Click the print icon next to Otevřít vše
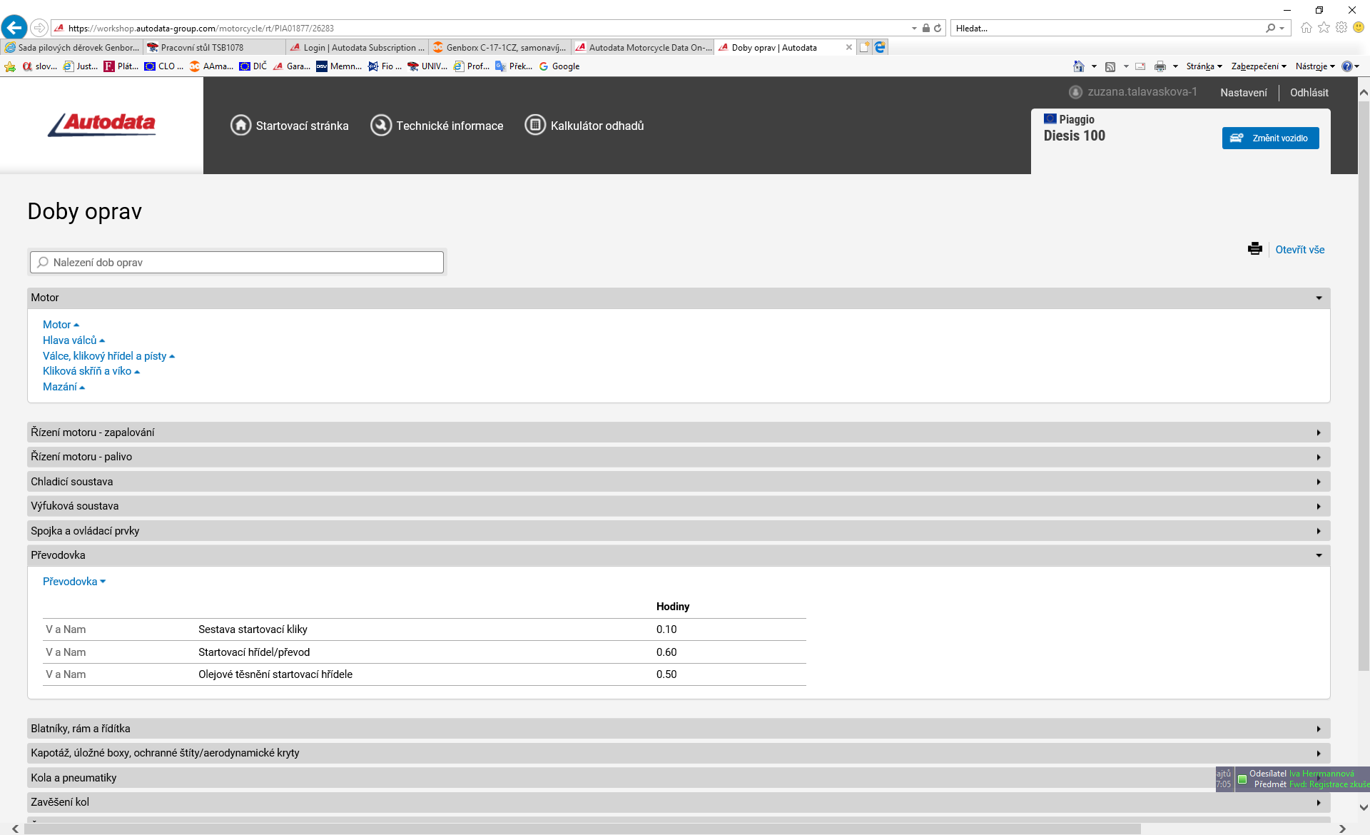Image resolution: width=1370 pixels, height=835 pixels. point(1254,249)
